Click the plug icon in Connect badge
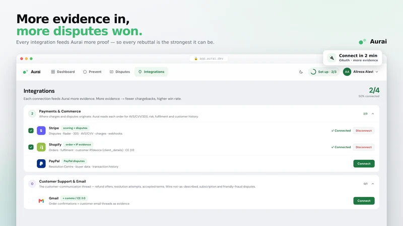The height and width of the screenshot is (226, 403). pyautogui.click(x=331, y=58)
